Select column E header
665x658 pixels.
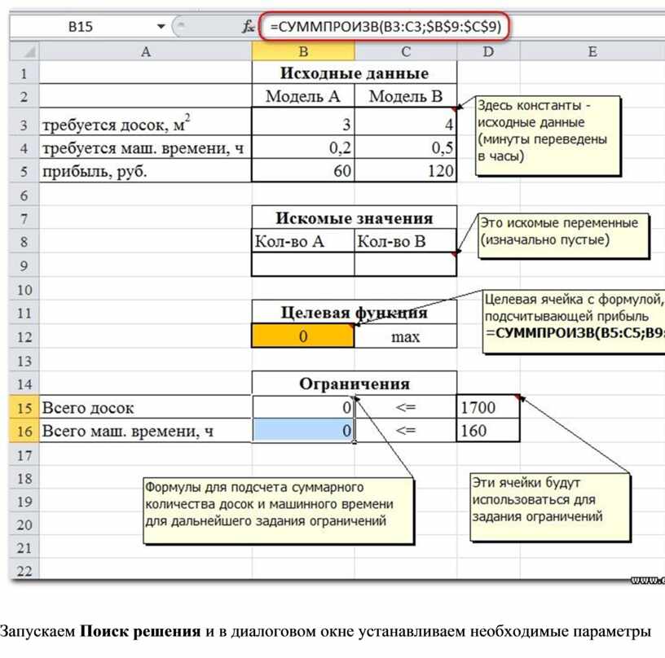[592, 51]
